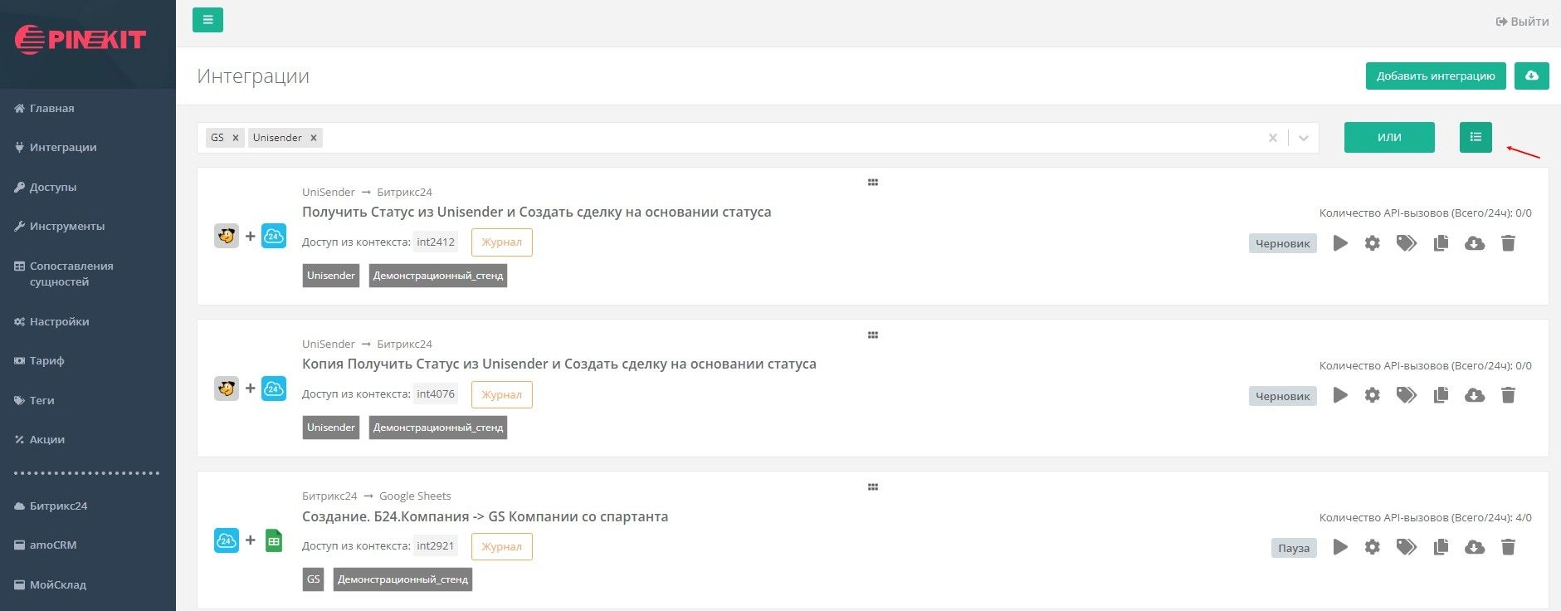This screenshot has width=1561, height=611.
Task: Download the int4076 integration (cloud icon)
Action: [x=1474, y=395]
